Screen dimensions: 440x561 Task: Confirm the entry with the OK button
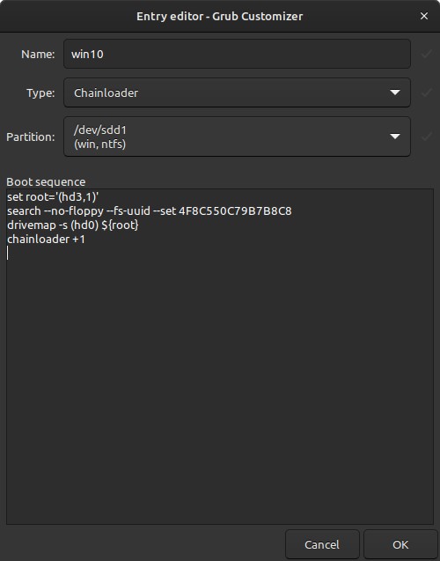(400, 544)
